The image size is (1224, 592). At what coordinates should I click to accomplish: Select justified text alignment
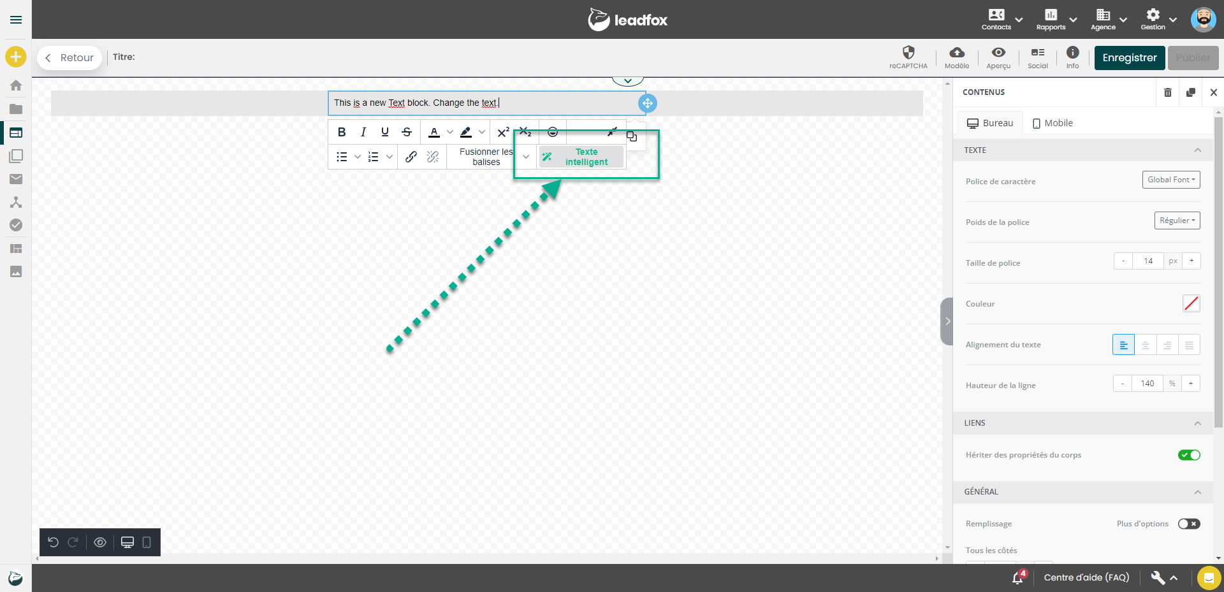pyautogui.click(x=1189, y=345)
